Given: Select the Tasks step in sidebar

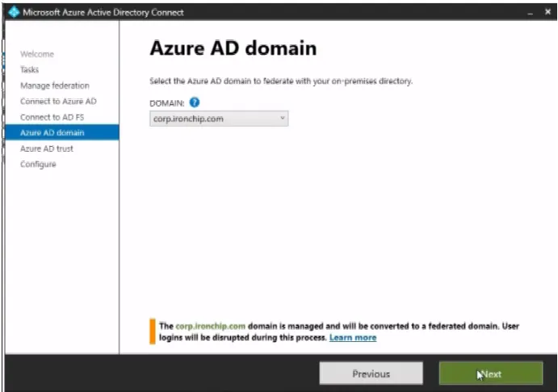Looking at the screenshot, I should pos(30,69).
